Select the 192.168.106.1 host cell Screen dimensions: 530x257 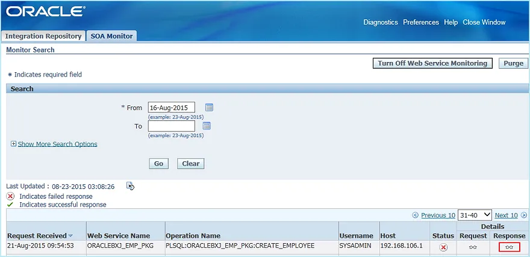(402, 246)
